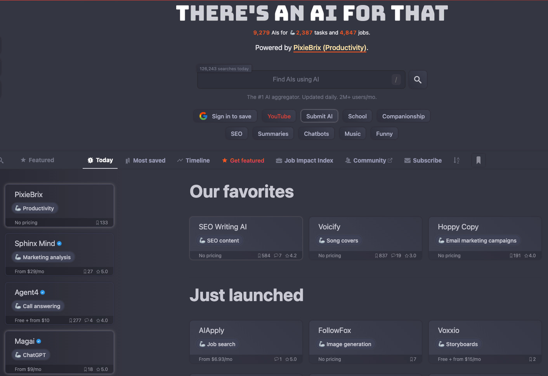Image resolution: width=548 pixels, height=376 pixels.
Task: Open the Hoppy Copy card title
Action: (458, 227)
